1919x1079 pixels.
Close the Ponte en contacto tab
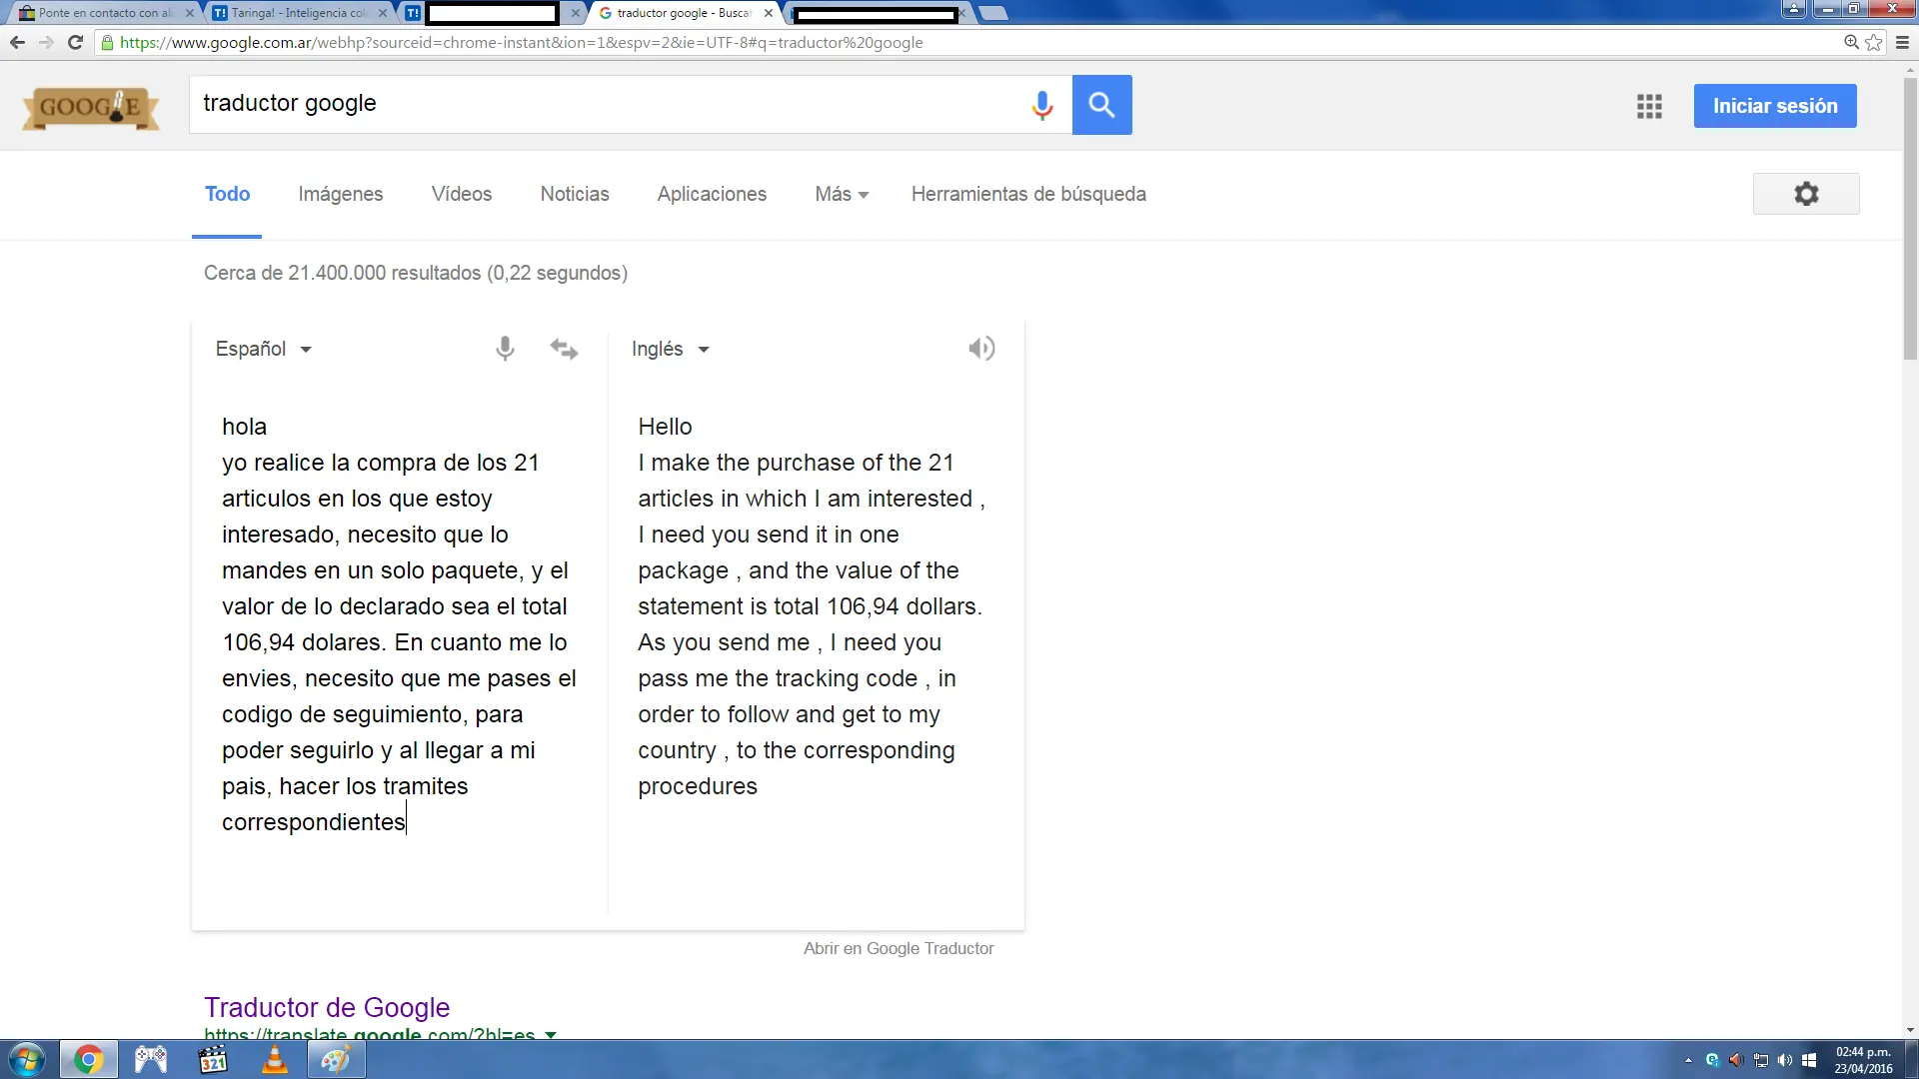[x=189, y=13]
